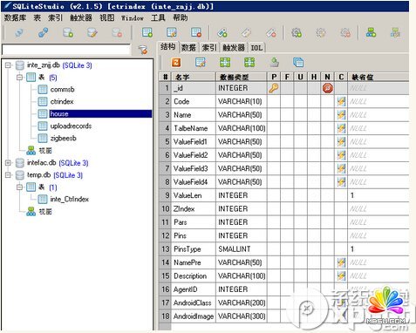
Task: Open the 视图 menu
Action: click(107, 18)
